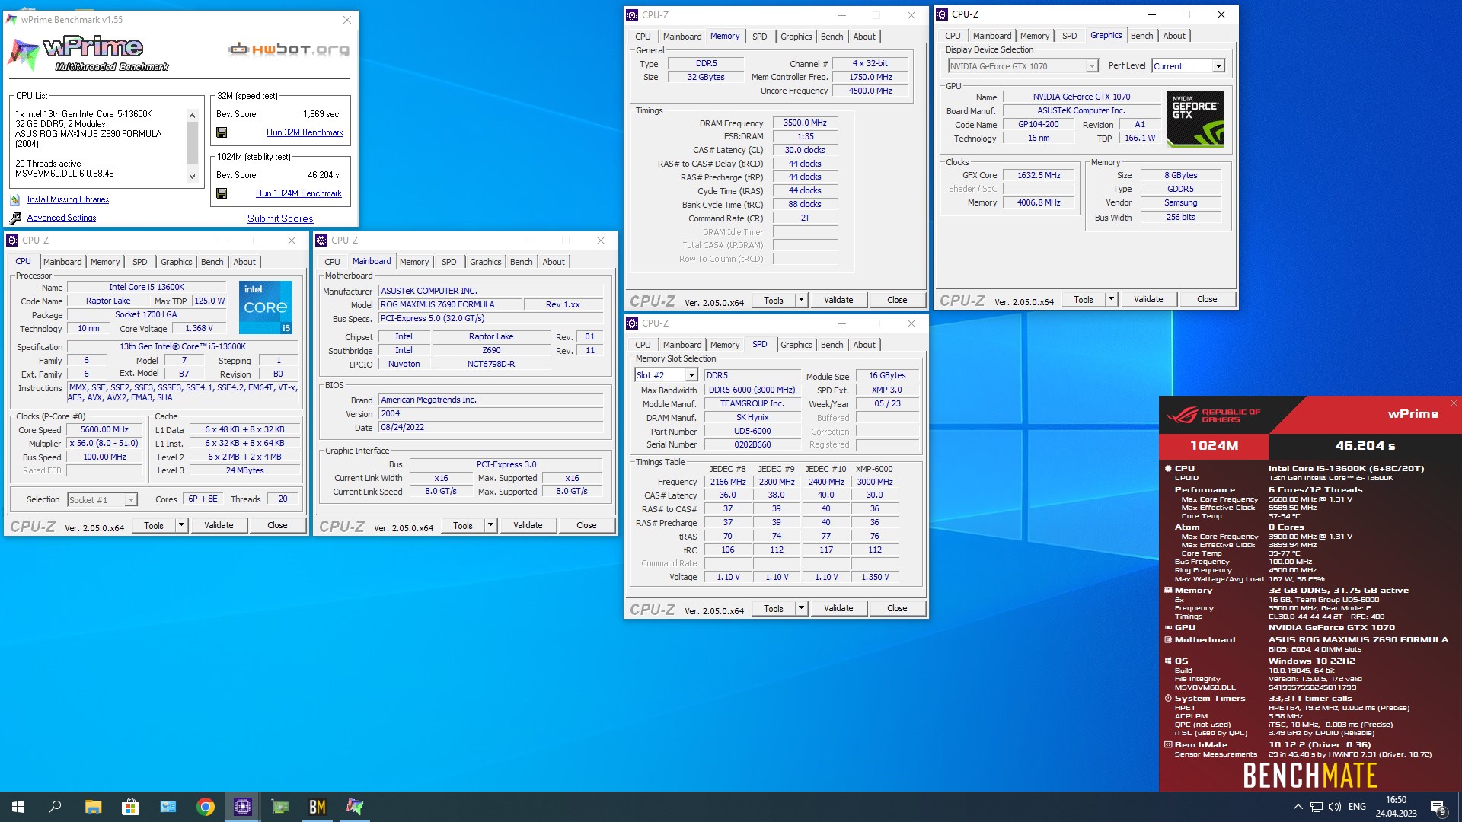Click Close button in the Graphics CPU-Z window
Image resolution: width=1462 pixels, height=822 pixels.
point(1207,299)
